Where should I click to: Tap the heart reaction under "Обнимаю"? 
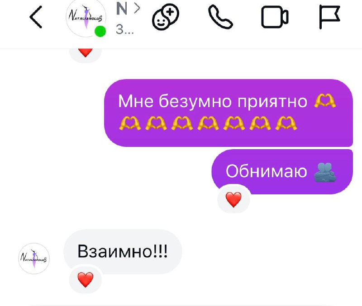tap(233, 199)
